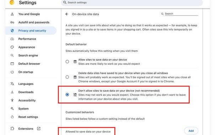Viewport: 215px width, 135px height.
Task: Open Default browser settings
Action: tap(29, 64)
